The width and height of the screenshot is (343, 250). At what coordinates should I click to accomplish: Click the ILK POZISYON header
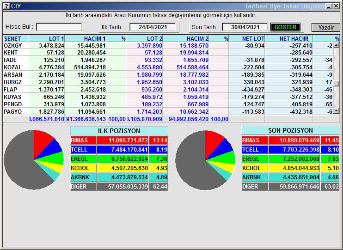119,131
